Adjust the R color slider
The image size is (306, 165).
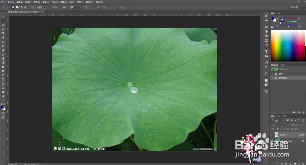(x=282, y=19)
